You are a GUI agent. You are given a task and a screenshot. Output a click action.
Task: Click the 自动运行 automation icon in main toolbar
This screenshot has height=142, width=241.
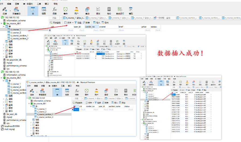(x=120, y=11)
